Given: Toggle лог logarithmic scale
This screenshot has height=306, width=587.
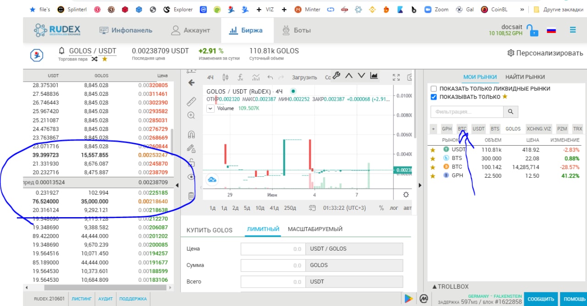Looking at the screenshot, I should (x=394, y=208).
